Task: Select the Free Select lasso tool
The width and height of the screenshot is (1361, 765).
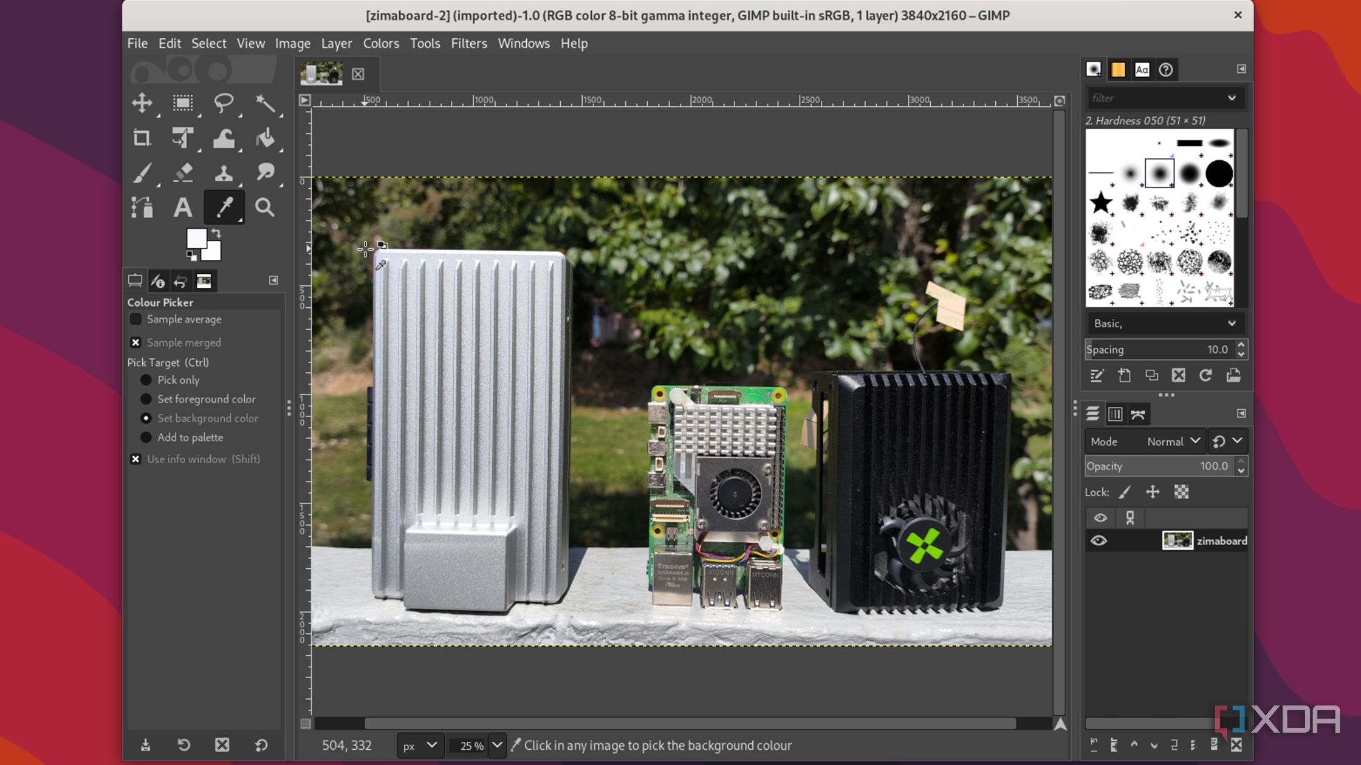Action: [x=224, y=103]
